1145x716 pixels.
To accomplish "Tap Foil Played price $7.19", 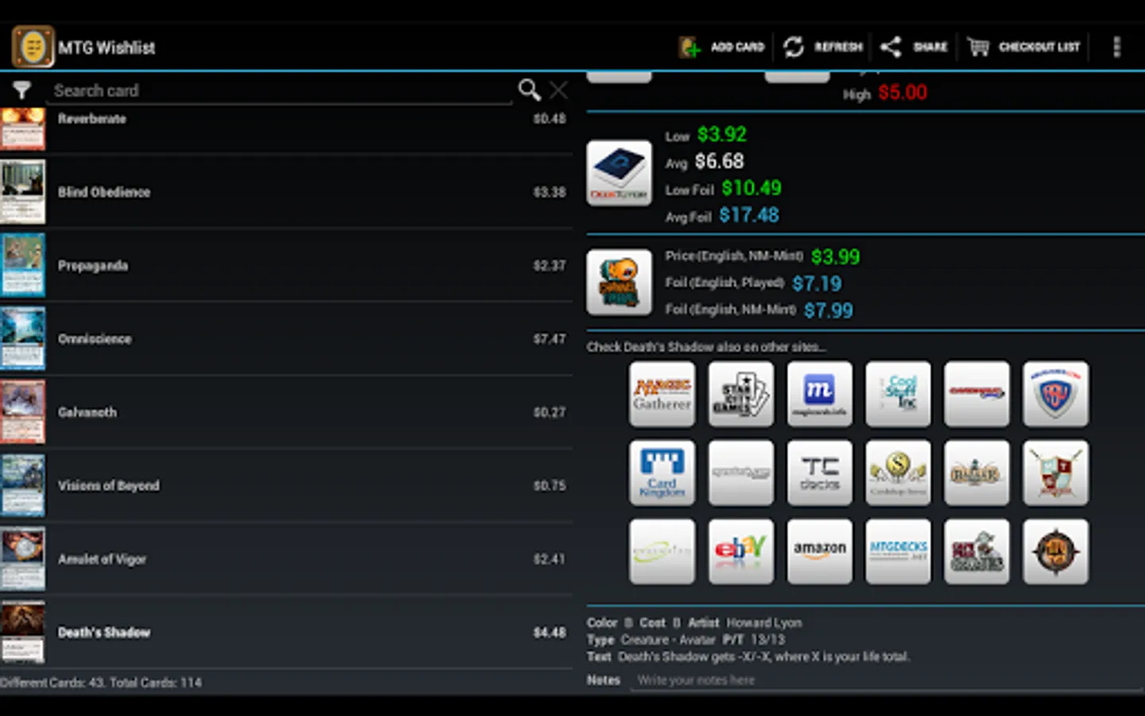I will pos(817,284).
